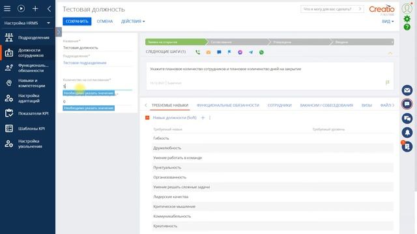The height and width of the screenshot is (234, 417).
Task: Open the Тестовое подразделение link
Action: pyautogui.click(x=85, y=63)
